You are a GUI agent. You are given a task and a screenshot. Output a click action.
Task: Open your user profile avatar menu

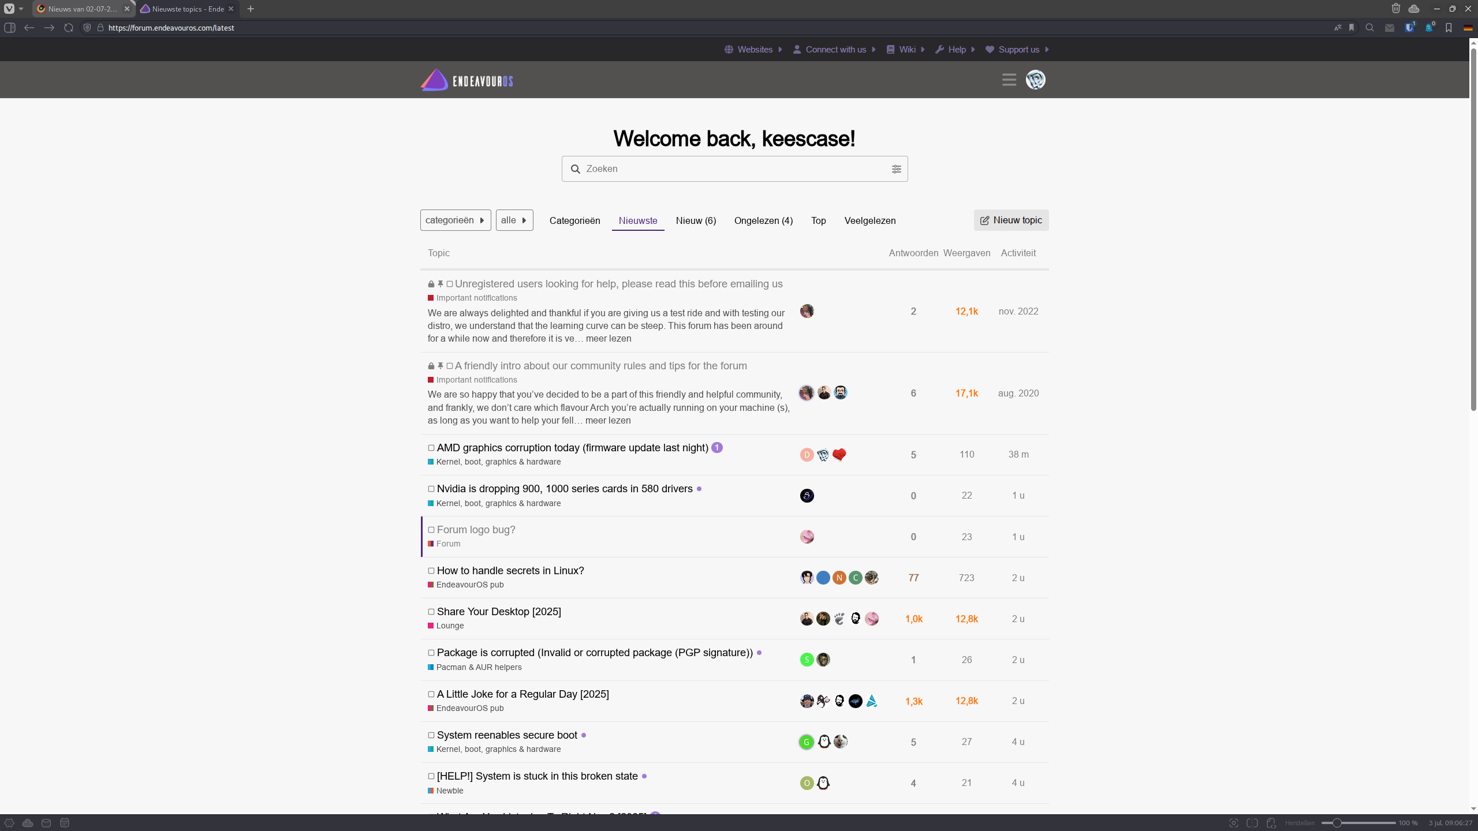click(1035, 80)
